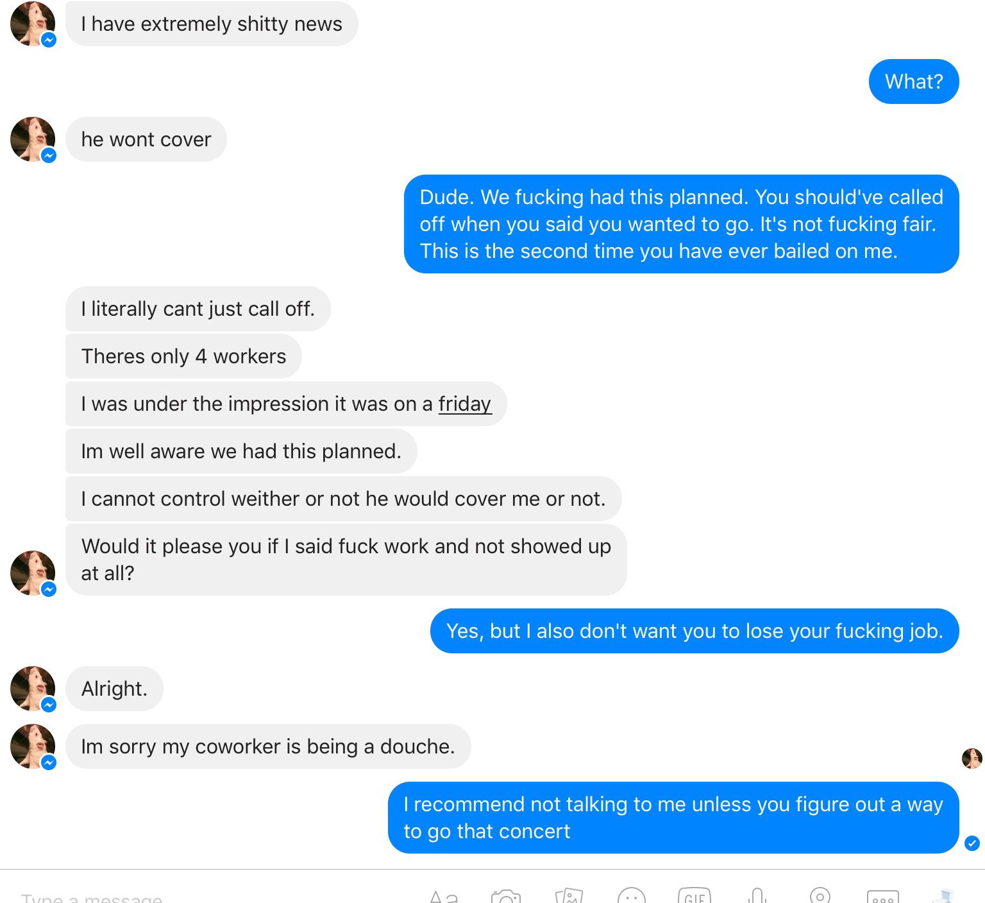The image size is (985, 903).
Task: Select the 'Theres only 4 workers' bubble
Action: pos(183,356)
